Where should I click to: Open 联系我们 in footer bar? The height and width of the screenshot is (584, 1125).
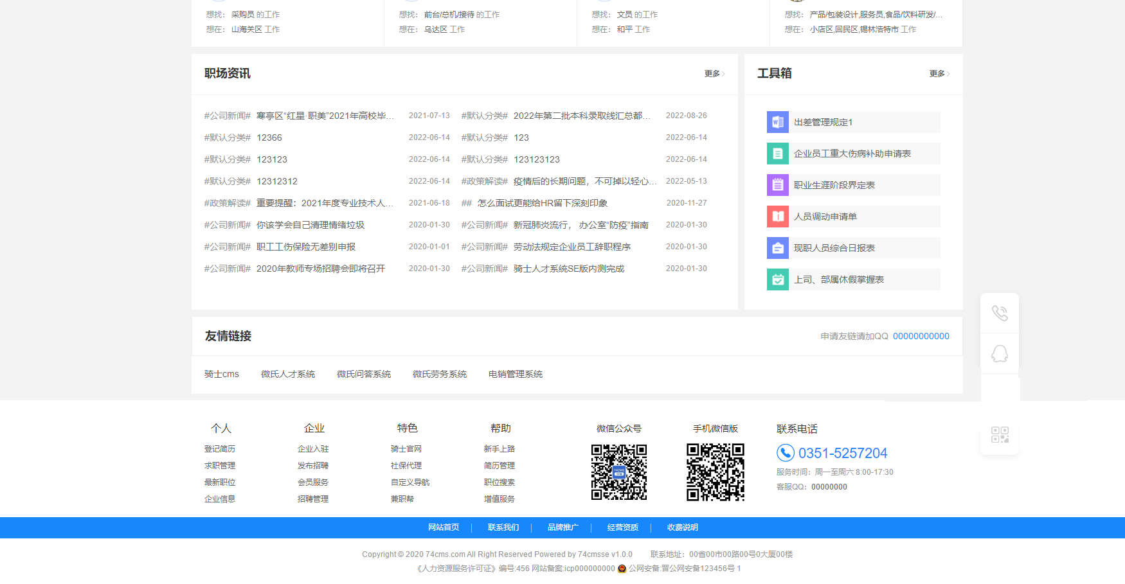point(503,527)
